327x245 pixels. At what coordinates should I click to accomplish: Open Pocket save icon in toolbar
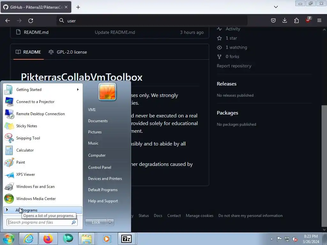(273, 20)
